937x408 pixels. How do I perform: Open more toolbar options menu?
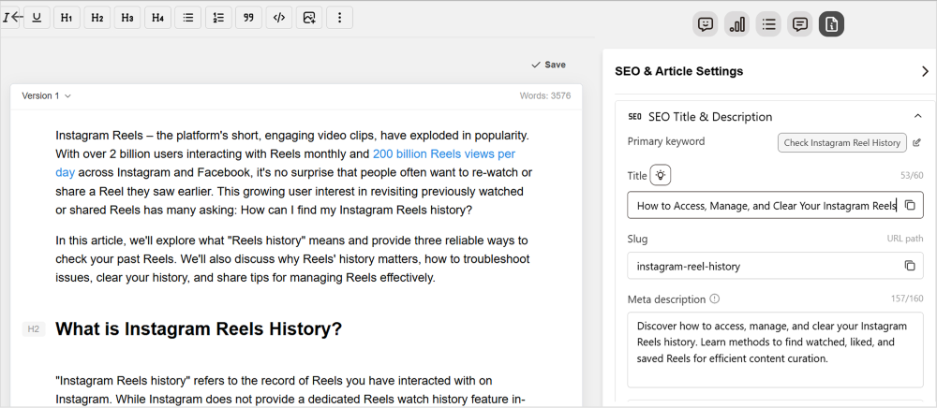[340, 17]
